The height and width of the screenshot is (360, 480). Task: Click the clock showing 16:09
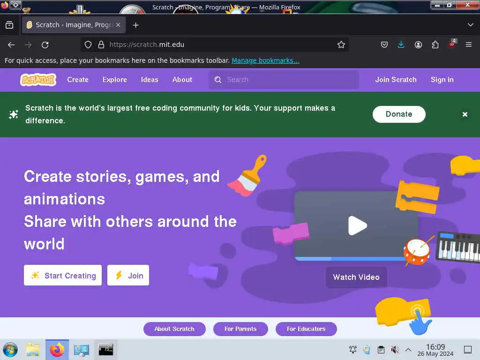click(435, 350)
